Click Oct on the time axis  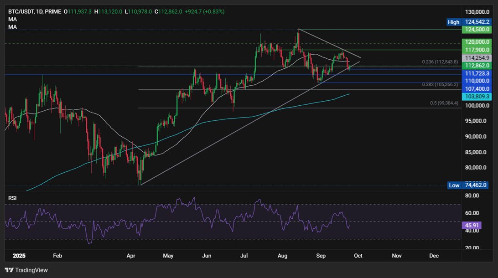pyautogui.click(x=358, y=256)
